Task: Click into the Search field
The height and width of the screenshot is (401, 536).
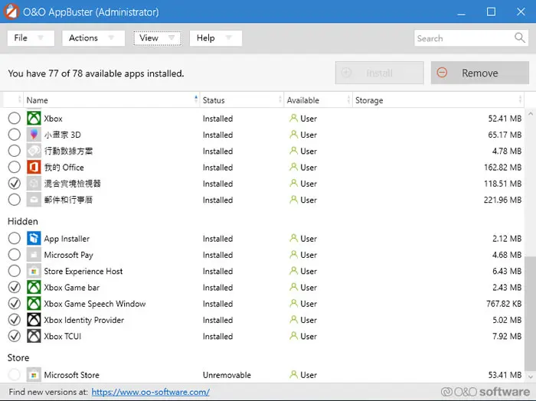Action: [464, 38]
